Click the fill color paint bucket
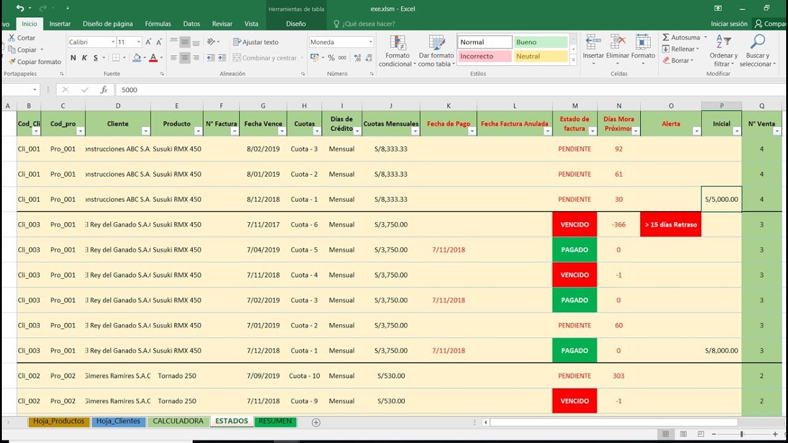The width and height of the screenshot is (788, 443). tap(136, 58)
